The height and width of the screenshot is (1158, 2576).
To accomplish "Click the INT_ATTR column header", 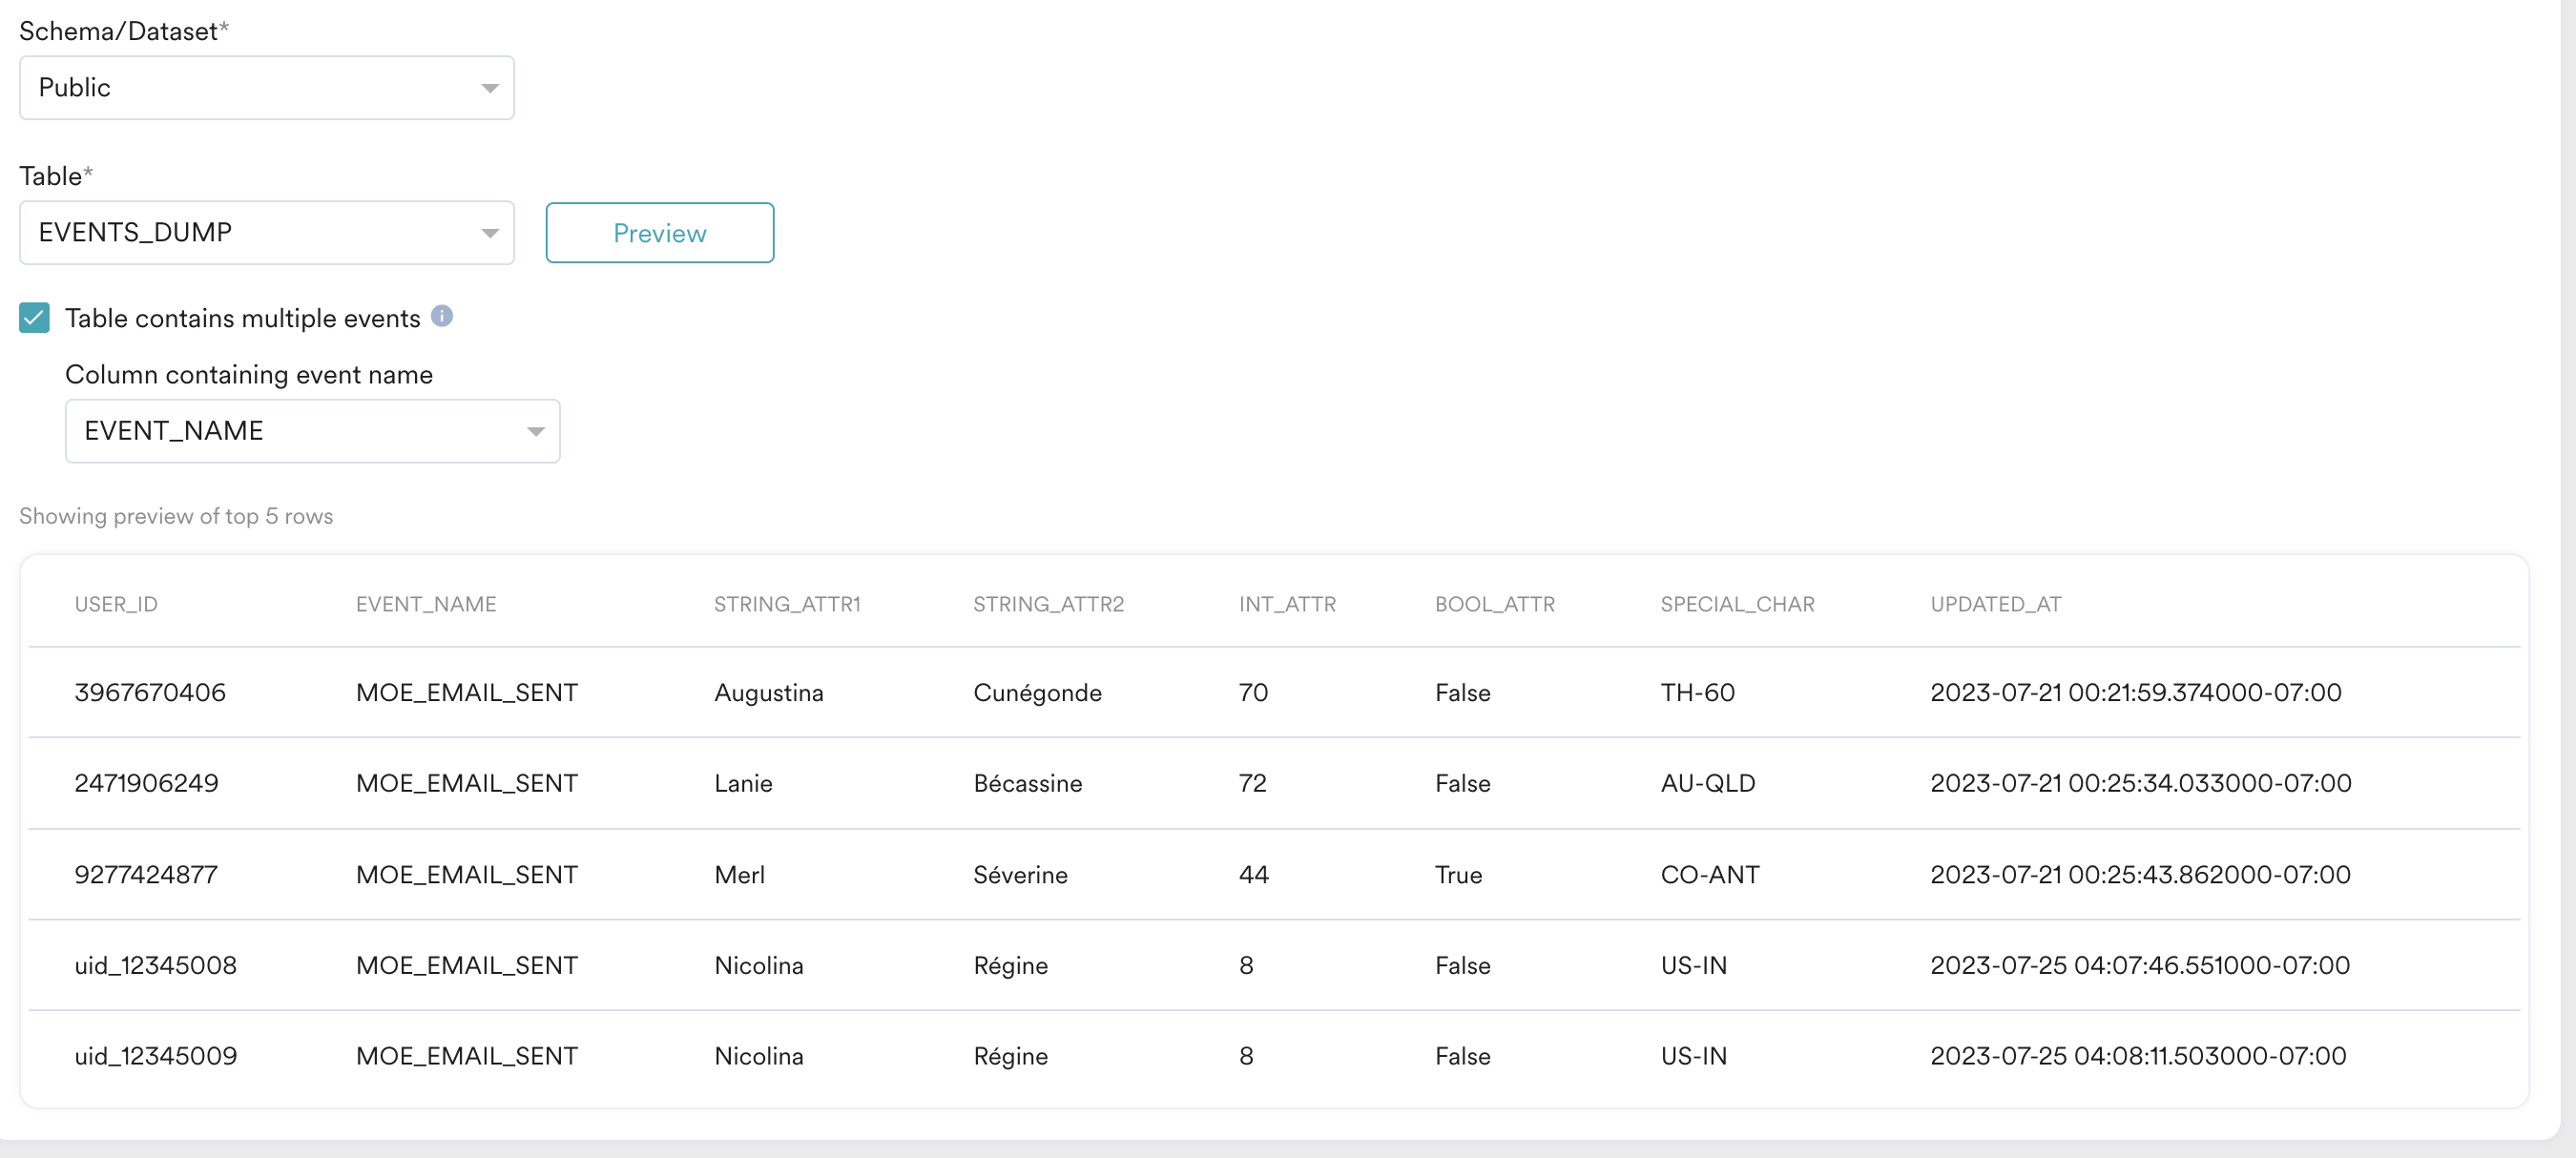I will [1287, 604].
